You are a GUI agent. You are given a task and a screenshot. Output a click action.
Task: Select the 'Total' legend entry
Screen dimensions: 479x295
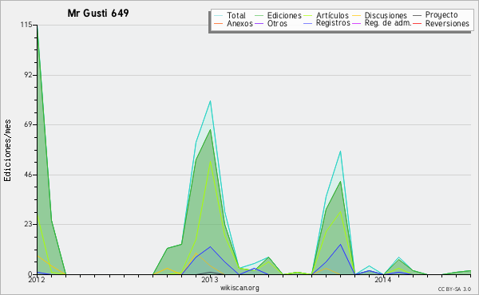pos(236,15)
